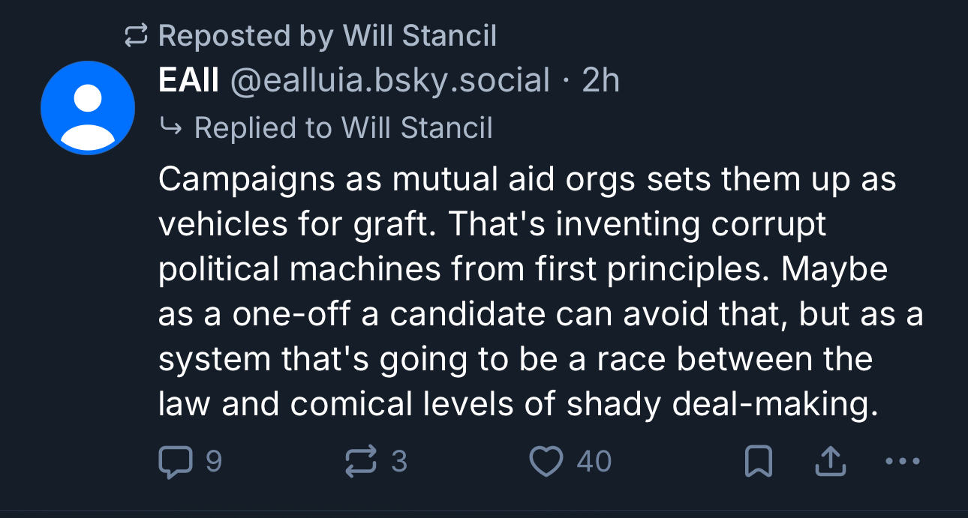
Task: Click the EAll display name
Action: 188,81
